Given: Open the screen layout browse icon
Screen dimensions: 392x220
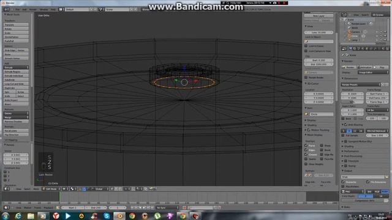Looking at the screenshot, I should click(x=61, y=9).
